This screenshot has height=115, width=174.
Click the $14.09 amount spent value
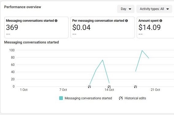[x=149, y=27]
